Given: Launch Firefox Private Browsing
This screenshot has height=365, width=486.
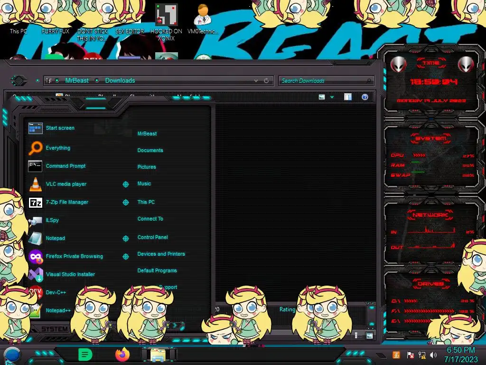Looking at the screenshot, I should tap(66, 256).
